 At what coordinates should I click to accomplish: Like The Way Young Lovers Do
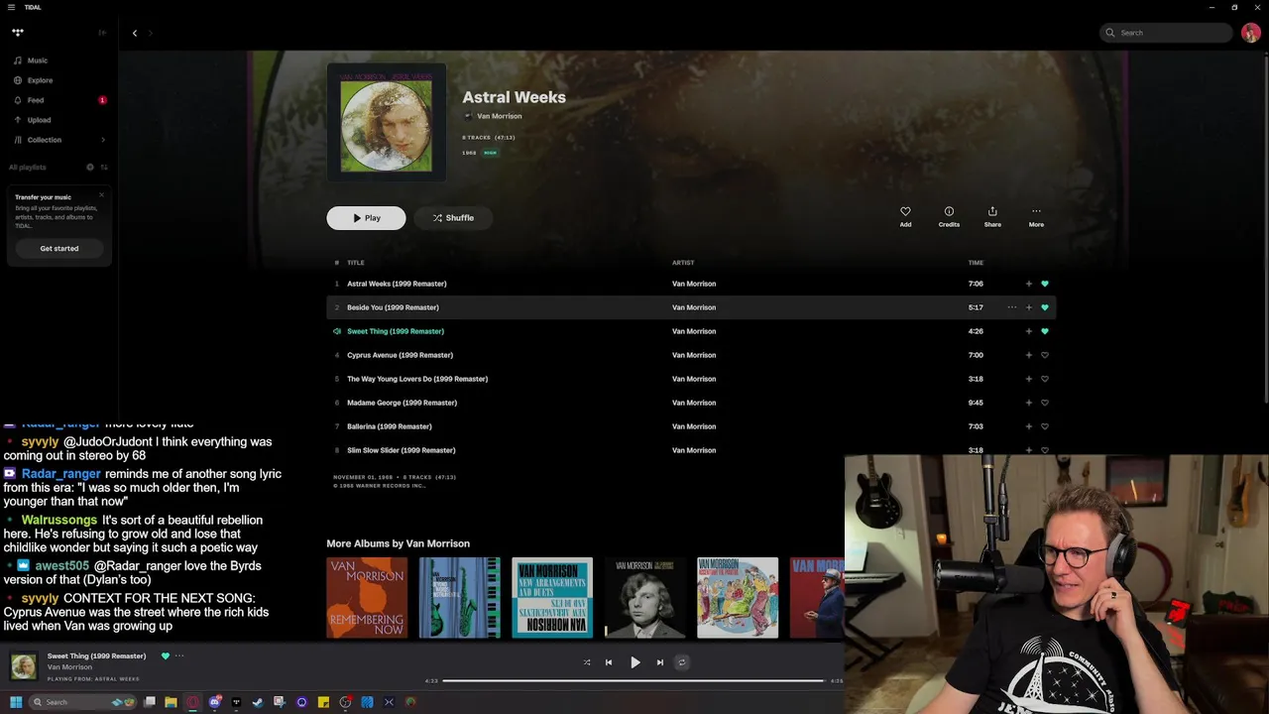click(x=1044, y=379)
